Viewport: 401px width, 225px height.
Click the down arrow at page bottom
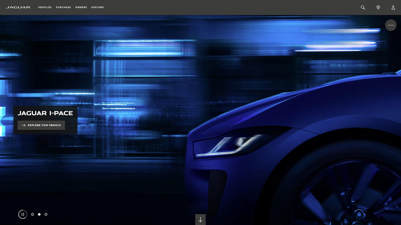[200, 219]
